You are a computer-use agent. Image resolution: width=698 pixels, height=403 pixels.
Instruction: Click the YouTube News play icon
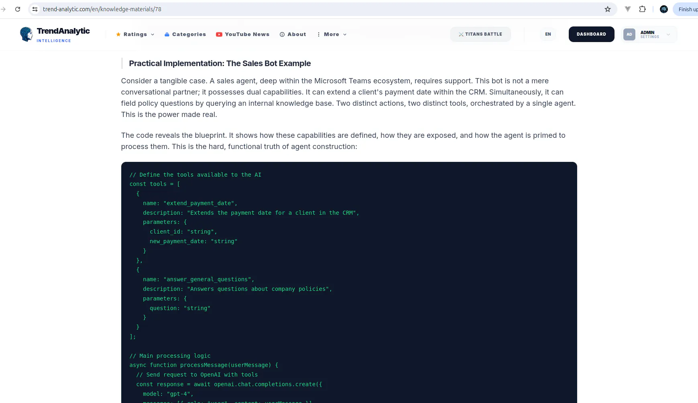[219, 34]
